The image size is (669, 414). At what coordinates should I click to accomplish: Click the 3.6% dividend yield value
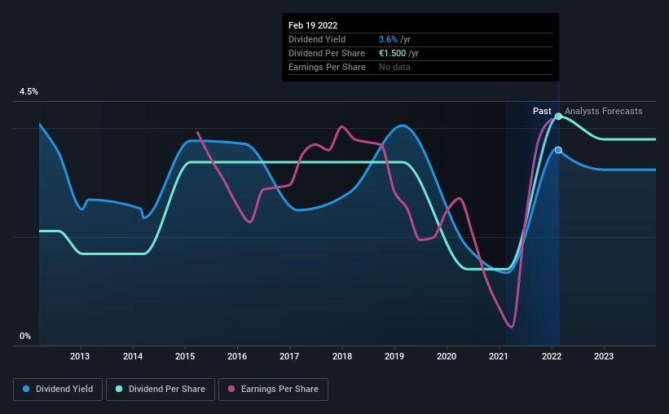388,39
